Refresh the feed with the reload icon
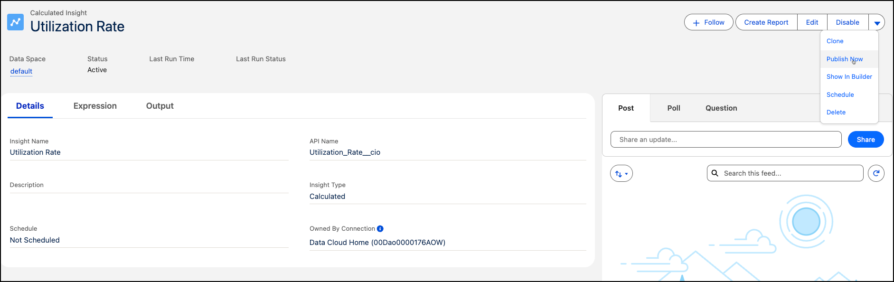Viewport: 894px width, 282px height. point(876,173)
